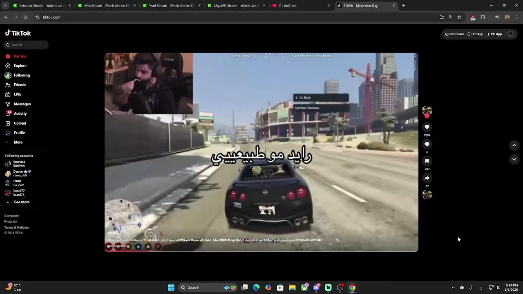Viewport: 523px width, 294px height.
Task: Click PC App download button
Action: coord(494,34)
